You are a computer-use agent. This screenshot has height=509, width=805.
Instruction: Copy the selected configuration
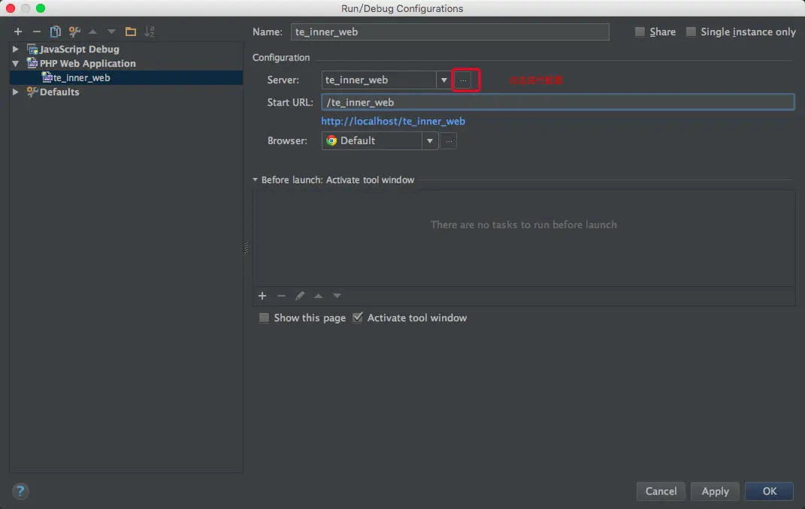tap(55, 32)
